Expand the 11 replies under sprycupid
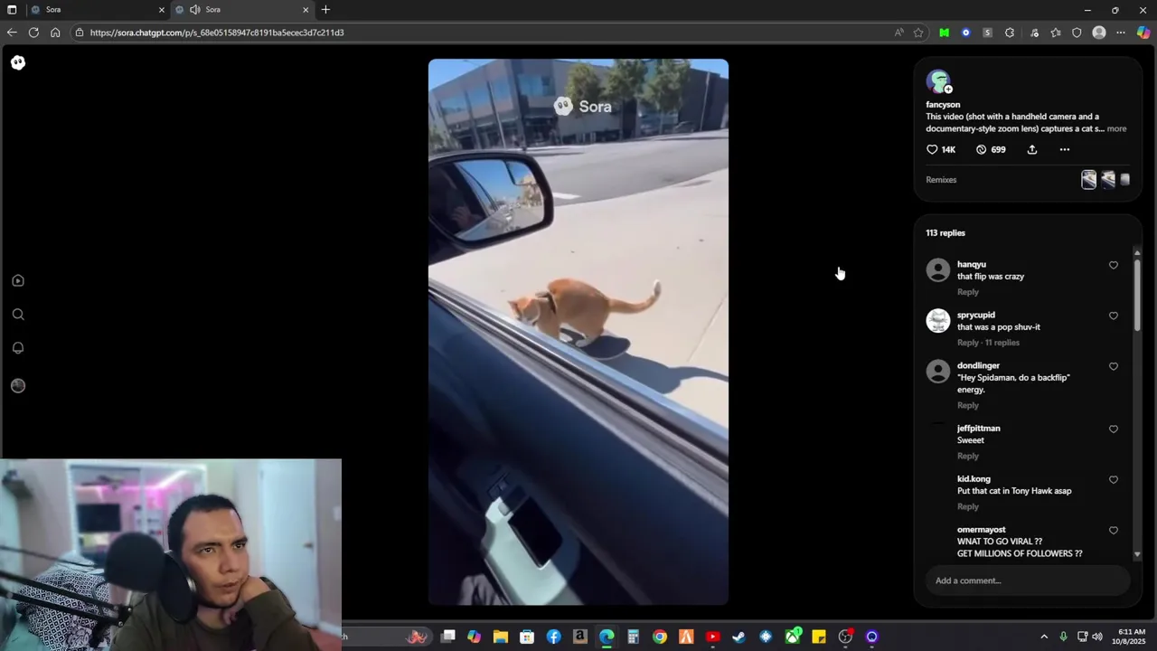This screenshot has width=1157, height=651. click(1002, 343)
